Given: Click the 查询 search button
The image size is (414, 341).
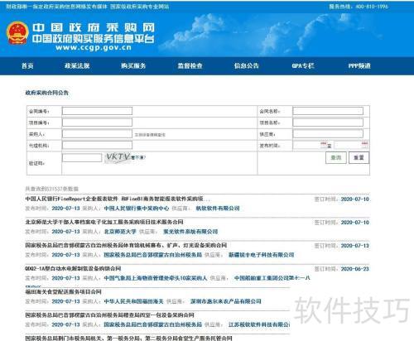Looking at the screenshot, I should 336,157.
